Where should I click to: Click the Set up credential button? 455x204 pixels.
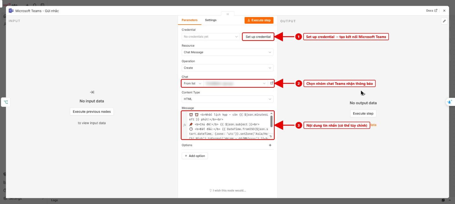pos(258,37)
